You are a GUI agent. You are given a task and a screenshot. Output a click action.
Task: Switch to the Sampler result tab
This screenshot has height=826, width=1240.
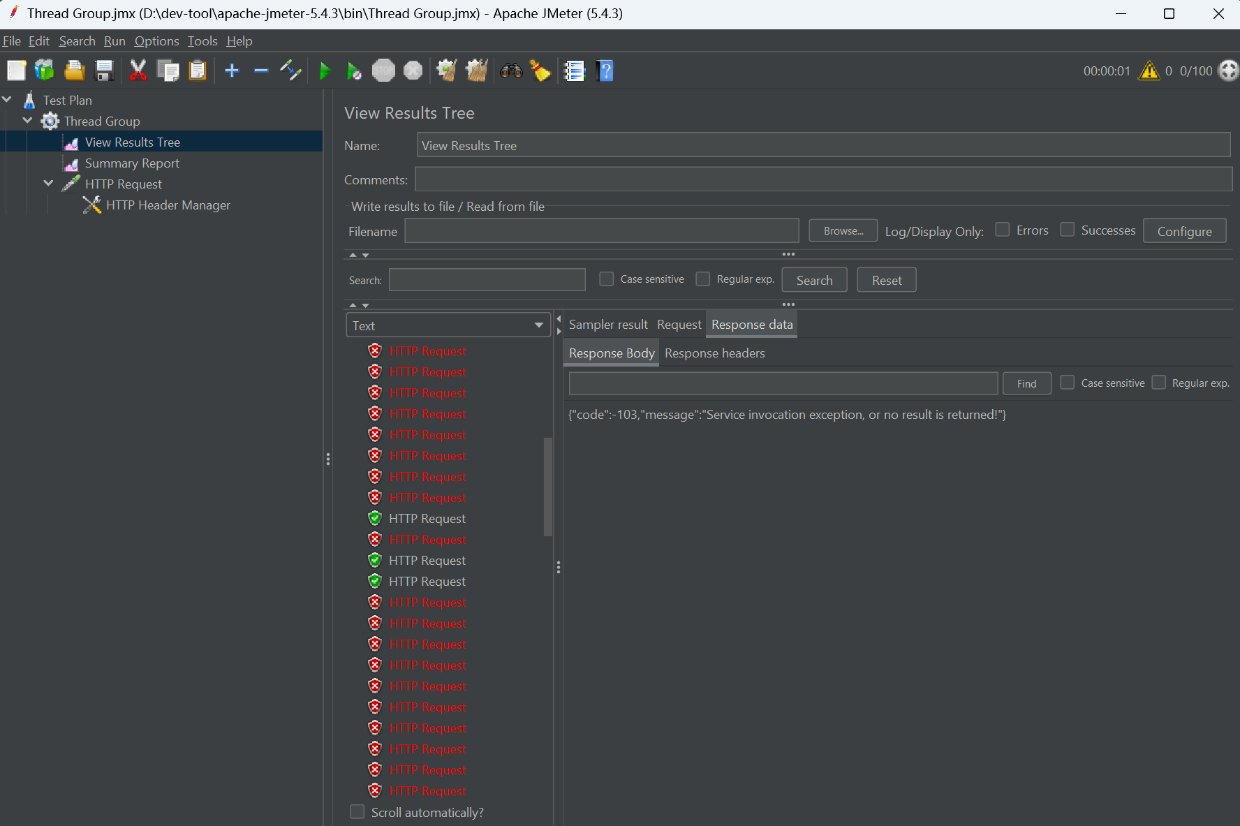[608, 325]
